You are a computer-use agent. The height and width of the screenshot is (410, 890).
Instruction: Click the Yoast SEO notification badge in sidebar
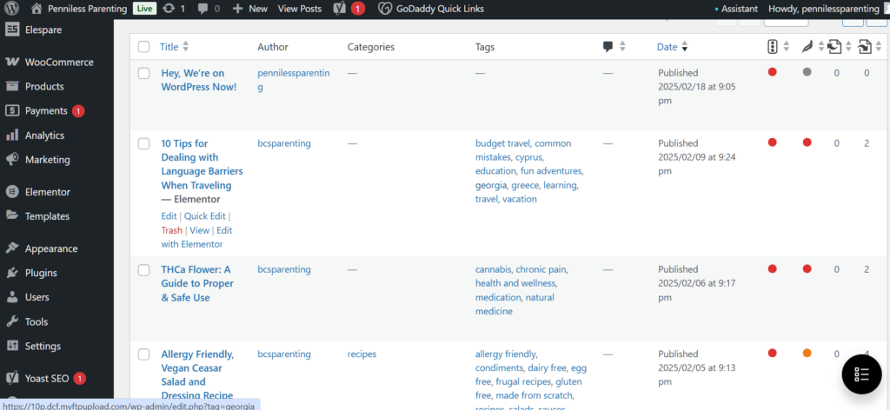tap(79, 378)
